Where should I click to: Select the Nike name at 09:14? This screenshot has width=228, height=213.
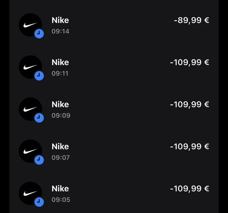point(60,20)
